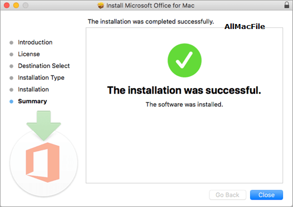Click 'The installation was completed successfully.' line
293x207 pixels.
click(151, 22)
